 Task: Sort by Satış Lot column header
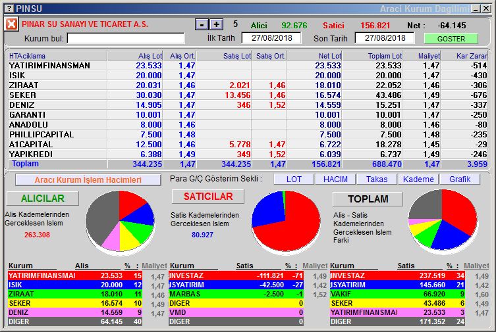coord(224,56)
